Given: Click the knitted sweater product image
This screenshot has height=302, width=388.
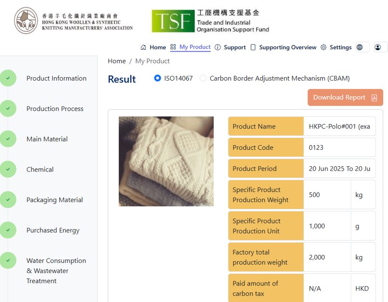Looking at the screenshot, I should point(166,161).
